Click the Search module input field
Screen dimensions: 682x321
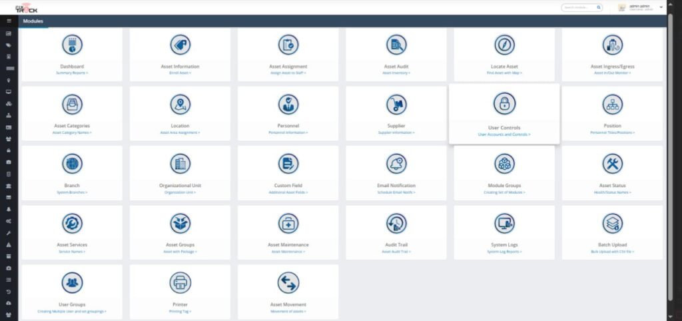579,8
